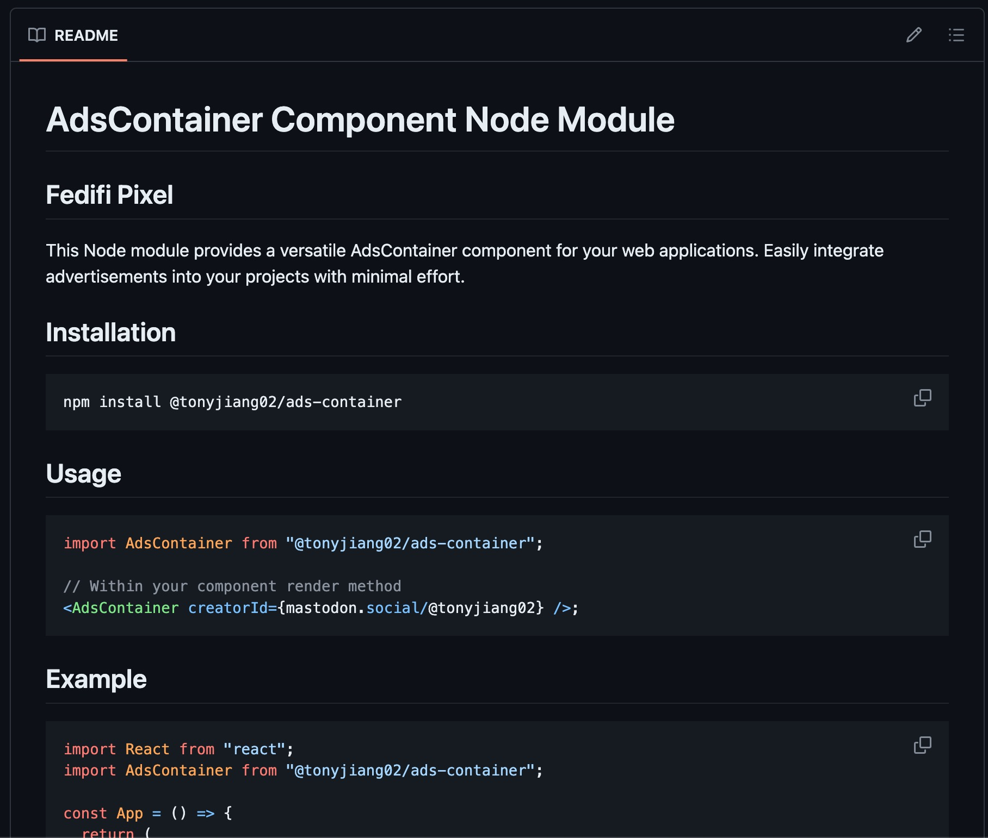
Task: Click the import AdsContainer line in Example block
Action: [x=303, y=771]
